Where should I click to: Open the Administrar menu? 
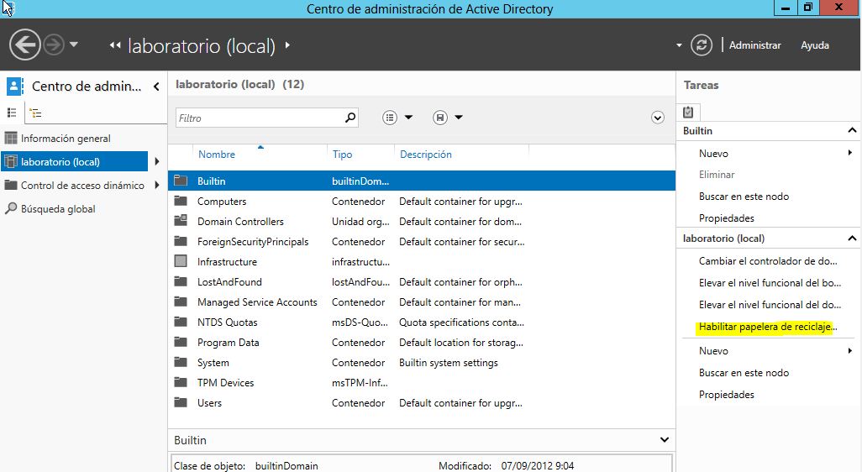754,45
